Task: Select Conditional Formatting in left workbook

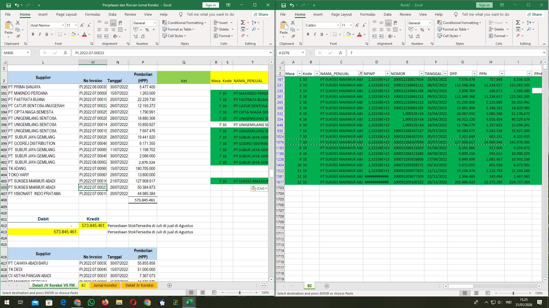Action: point(184,23)
